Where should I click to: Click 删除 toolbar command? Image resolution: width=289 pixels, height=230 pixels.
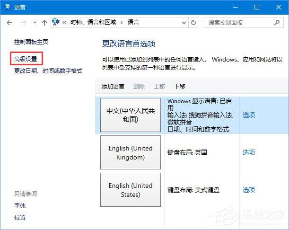click(139, 86)
